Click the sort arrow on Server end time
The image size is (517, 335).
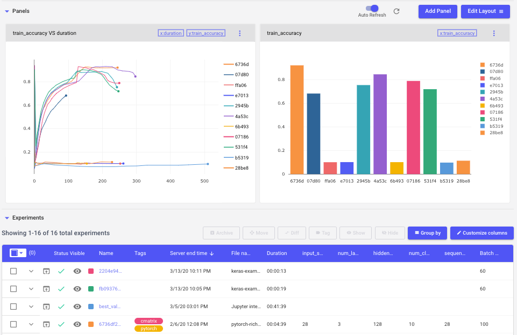click(211, 253)
